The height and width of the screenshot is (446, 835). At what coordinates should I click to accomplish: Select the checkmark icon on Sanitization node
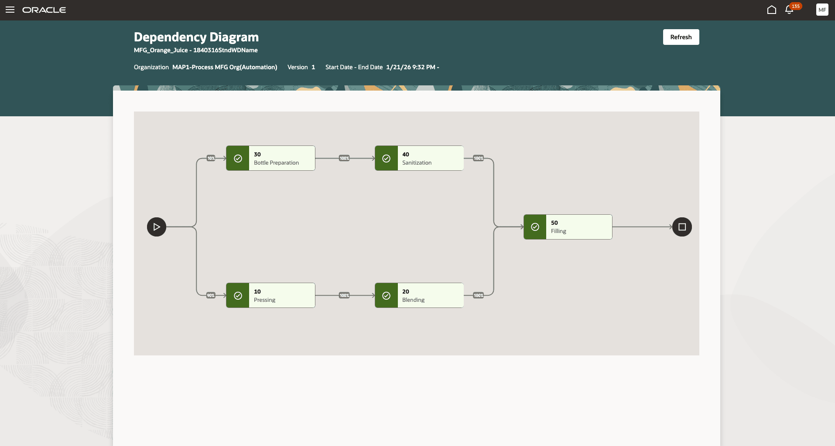386,158
